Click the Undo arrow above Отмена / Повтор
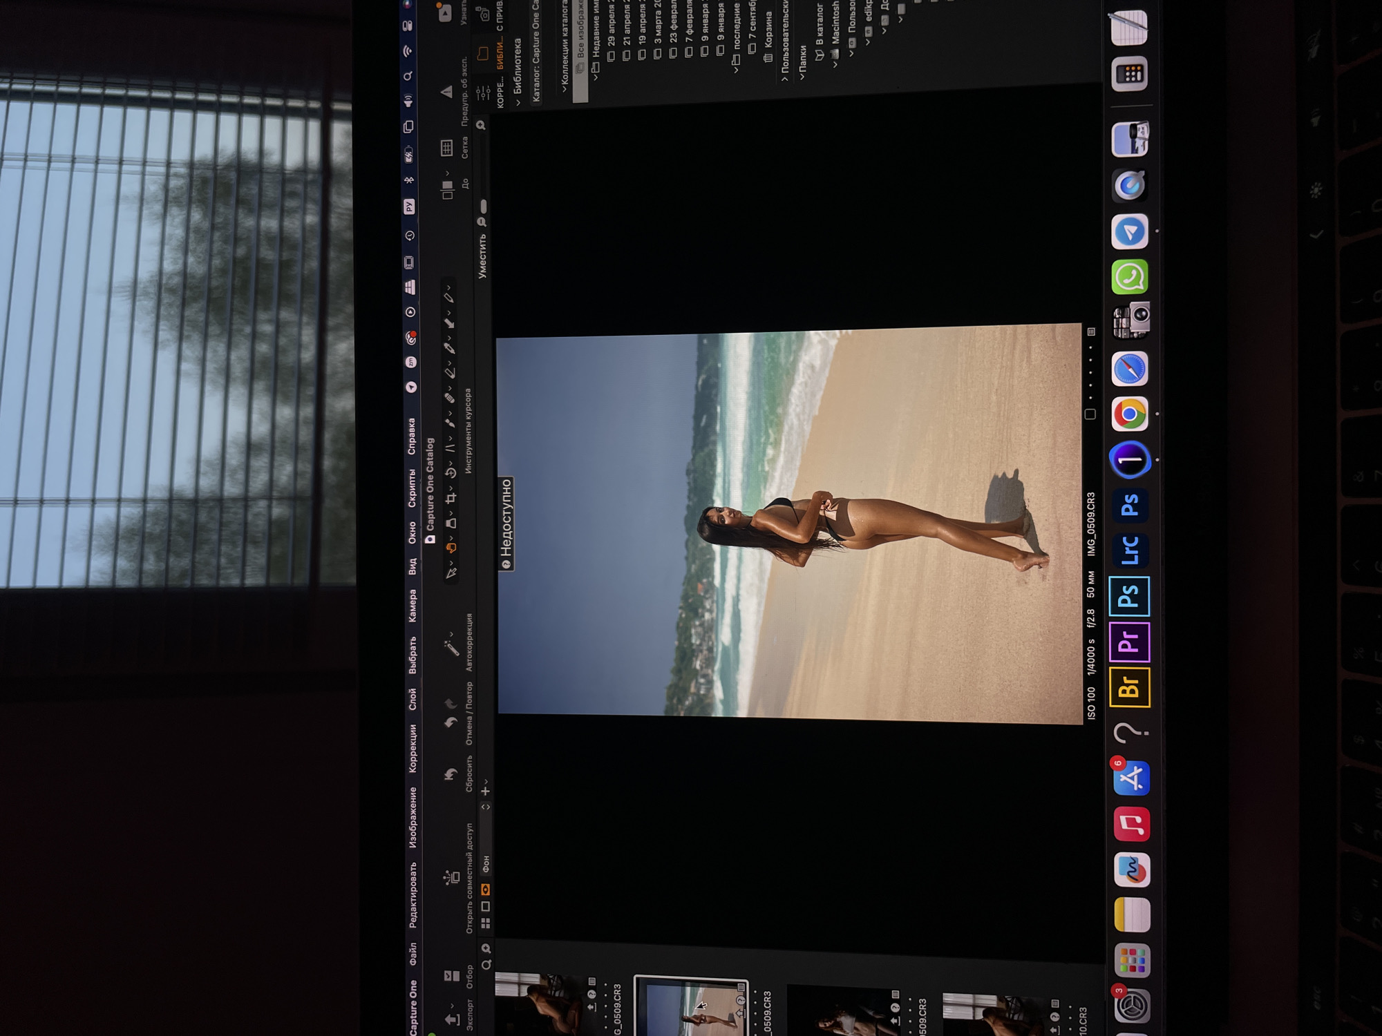Viewport: 1382px width, 1036px height. click(451, 722)
